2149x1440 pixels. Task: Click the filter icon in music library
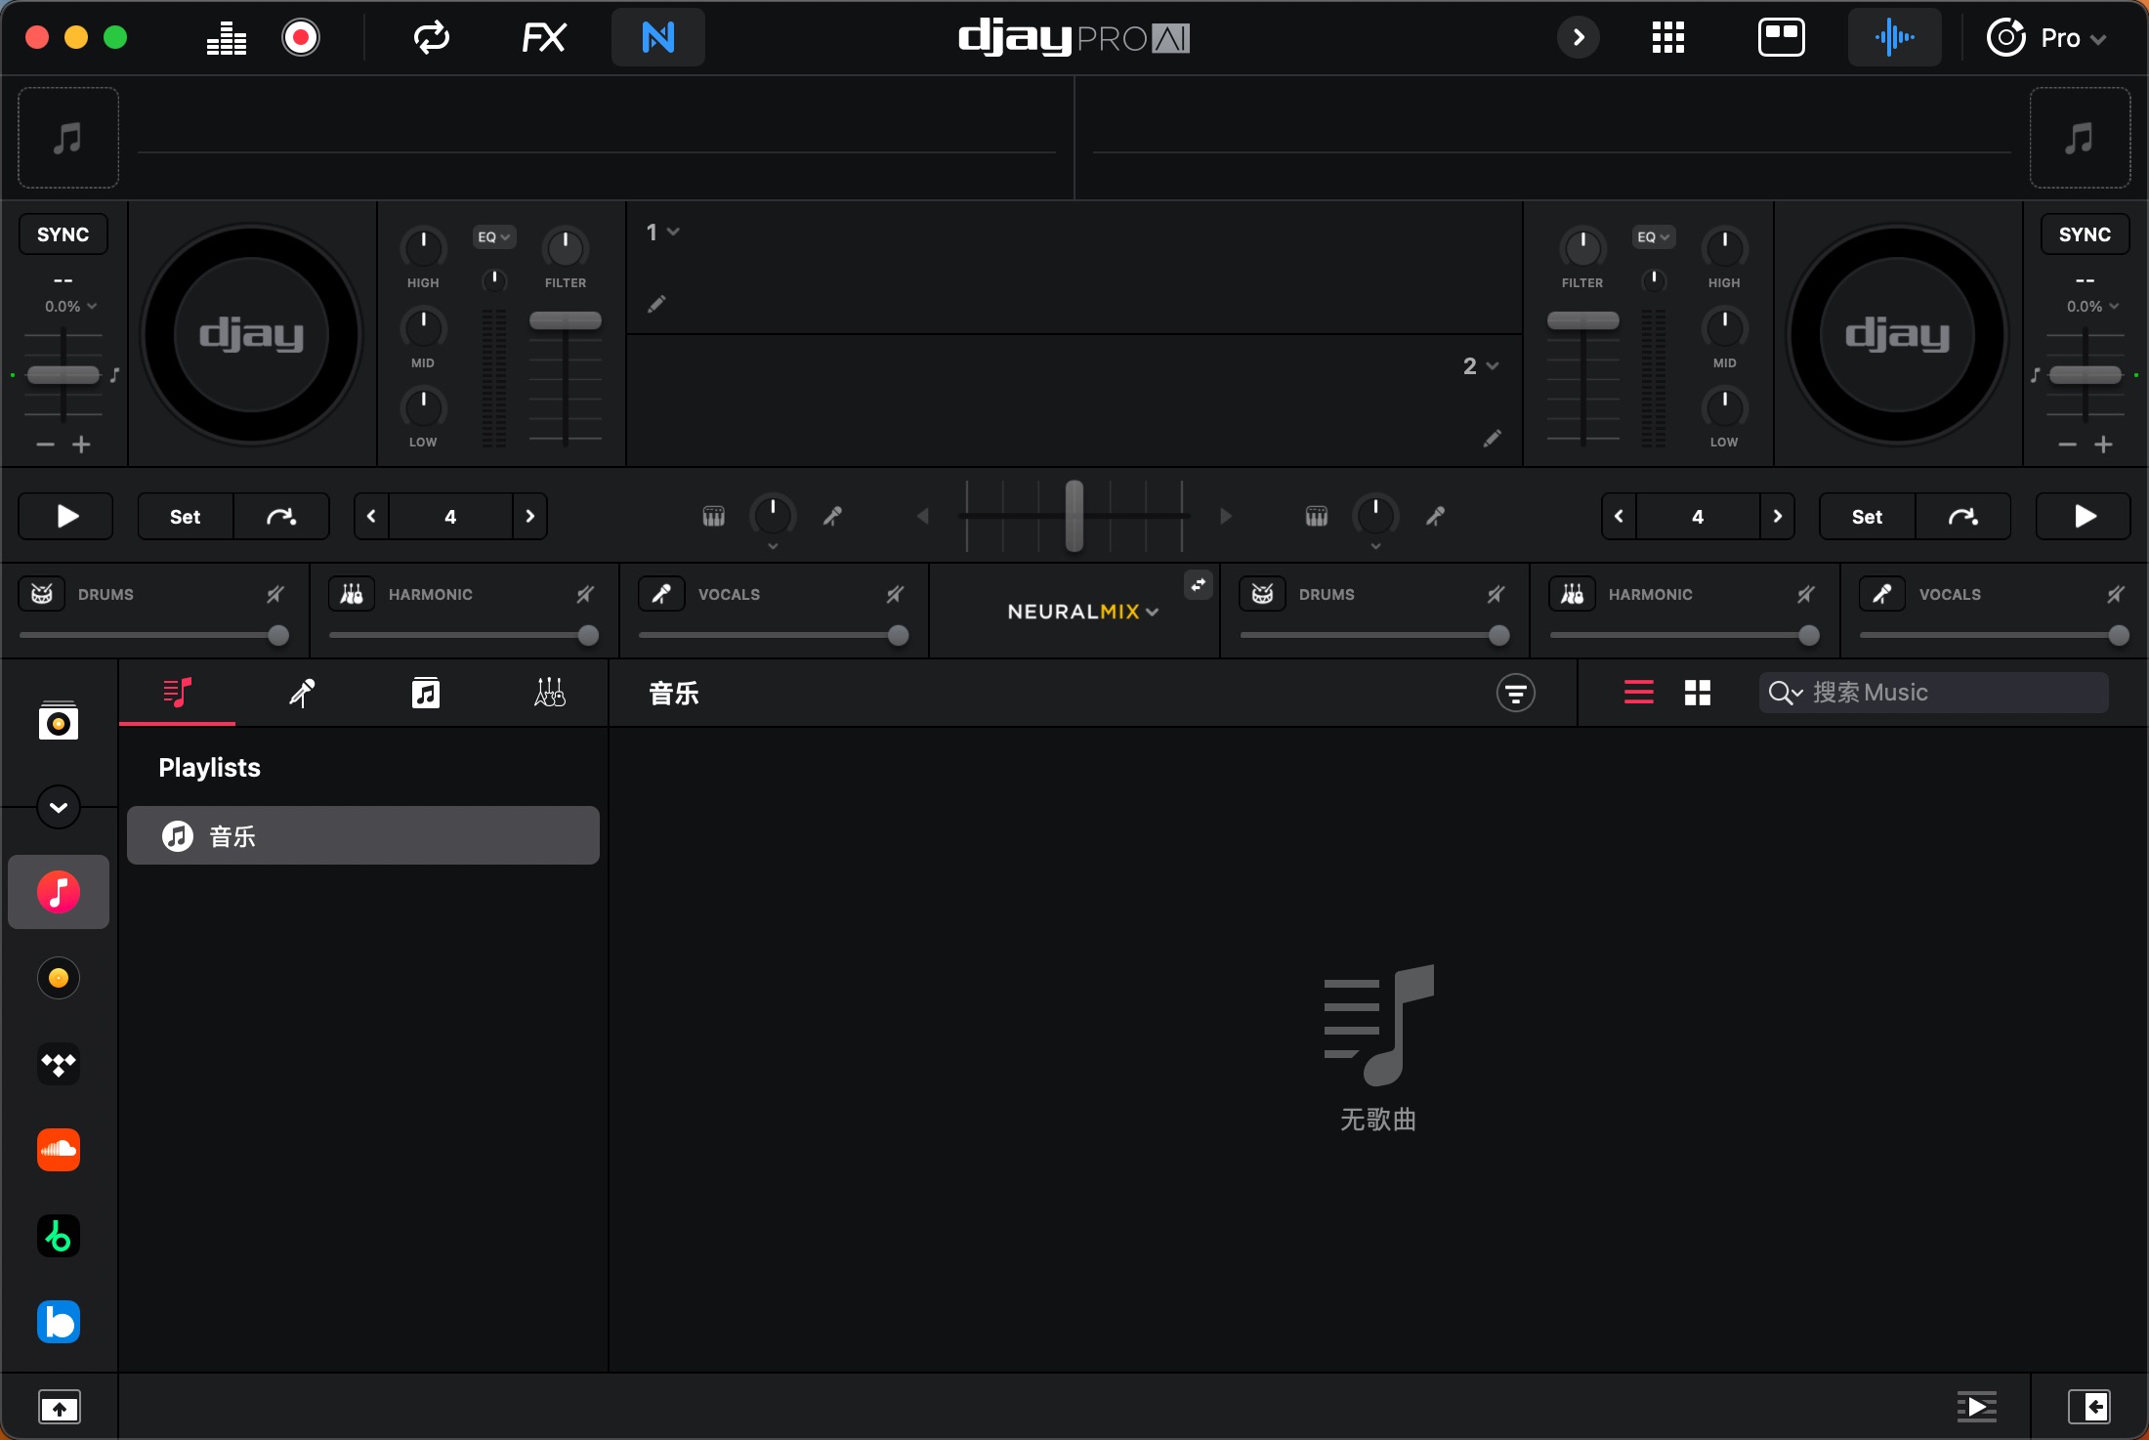[x=1516, y=693]
